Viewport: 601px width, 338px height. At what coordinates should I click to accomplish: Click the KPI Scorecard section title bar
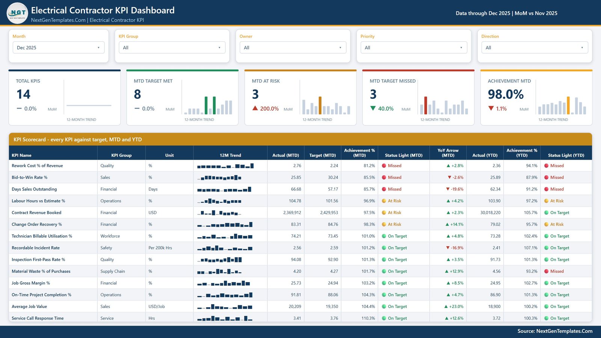coord(300,139)
